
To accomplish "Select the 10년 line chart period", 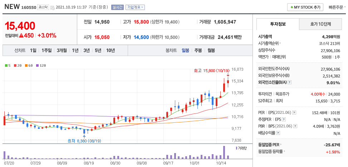I will tap(111, 51).
